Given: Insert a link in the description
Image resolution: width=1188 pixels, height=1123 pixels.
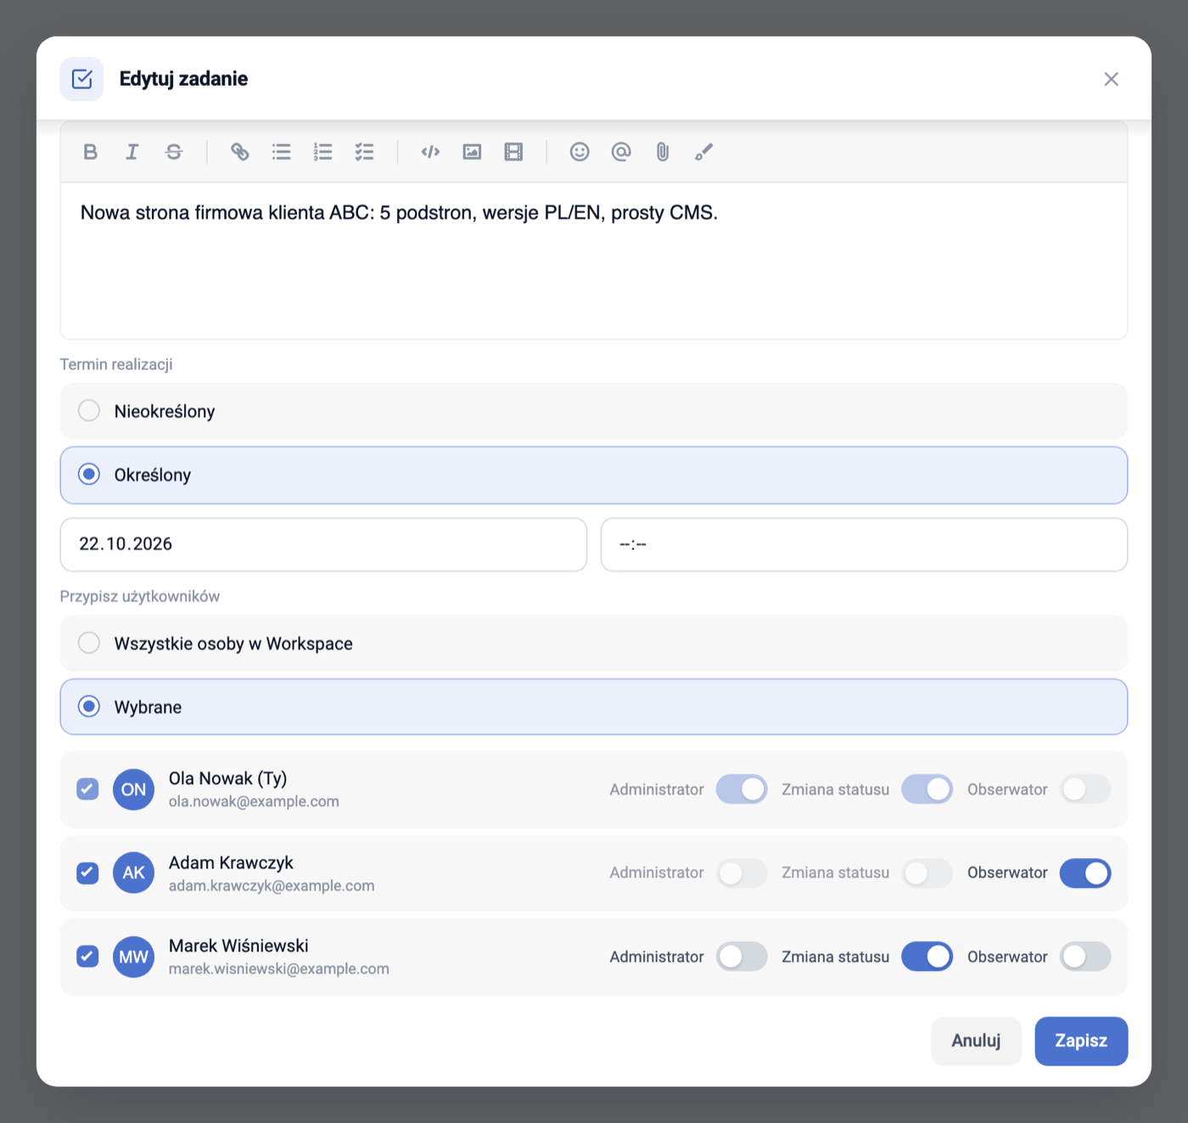Looking at the screenshot, I should (x=240, y=152).
